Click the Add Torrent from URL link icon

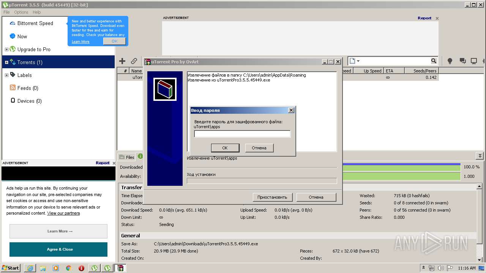[134, 61]
